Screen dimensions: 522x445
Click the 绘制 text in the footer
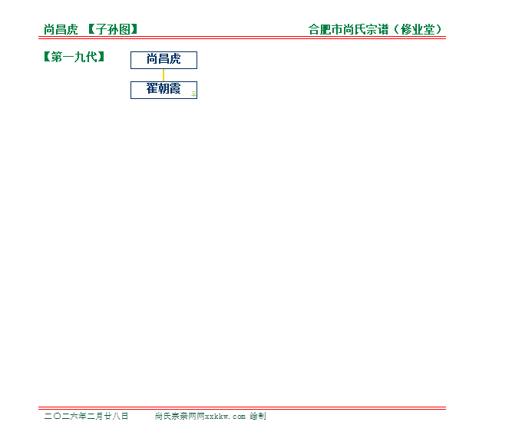click(258, 417)
